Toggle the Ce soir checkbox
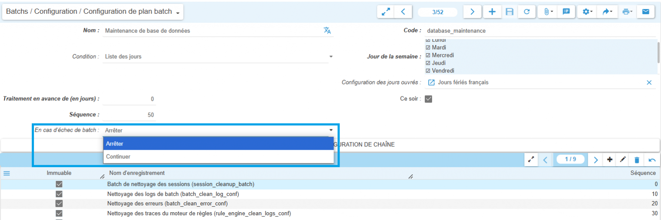The width and height of the screenshot is (661, 220). [428, 99]
